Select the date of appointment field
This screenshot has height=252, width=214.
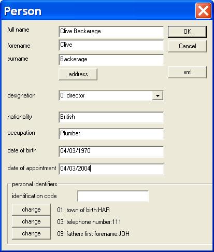tap(111, 169)
